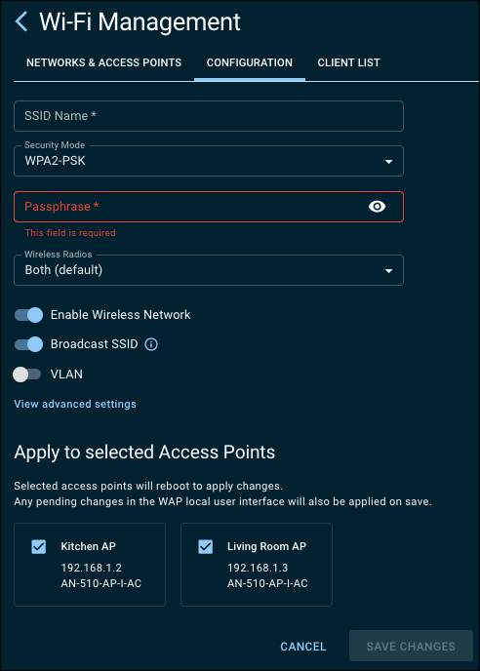This screenshot has height=671, width=480.
Task: Click the Cancel button
Action: click(303, 647)
